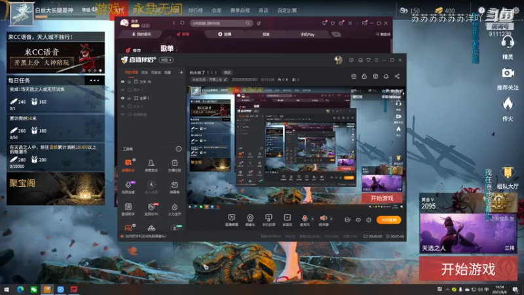
Task: Click streamer avatar in streaming app title bar
Action: [338, 60]
